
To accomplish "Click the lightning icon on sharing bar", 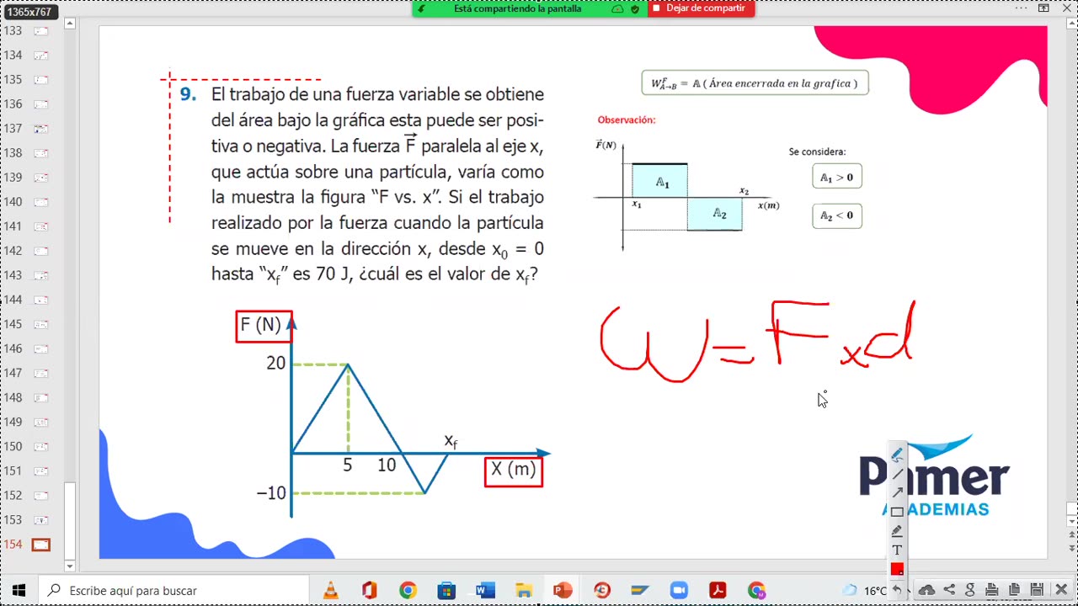I will (420, 8).
